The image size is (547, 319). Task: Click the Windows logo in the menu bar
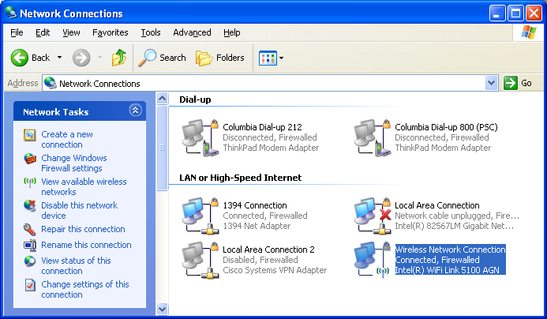pyautogui.click(x=529, y=32)
